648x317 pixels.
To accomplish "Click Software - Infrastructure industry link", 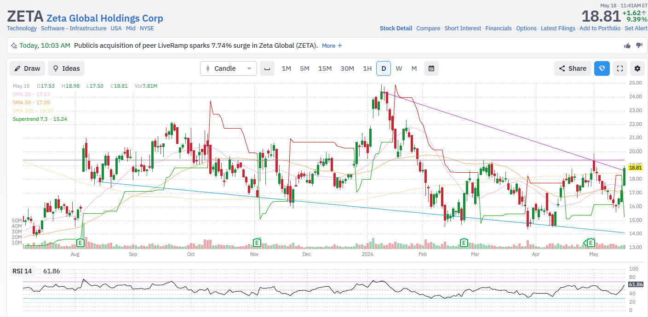I will pyautogui.click(x=74, y=28).
